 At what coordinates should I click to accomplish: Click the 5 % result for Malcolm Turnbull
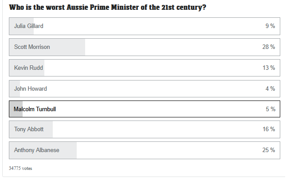[x=270, y=109]
